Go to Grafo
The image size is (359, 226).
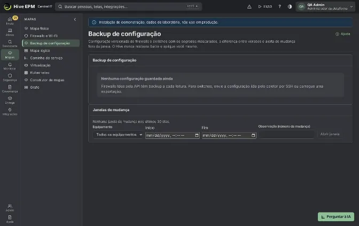point(51,87)
